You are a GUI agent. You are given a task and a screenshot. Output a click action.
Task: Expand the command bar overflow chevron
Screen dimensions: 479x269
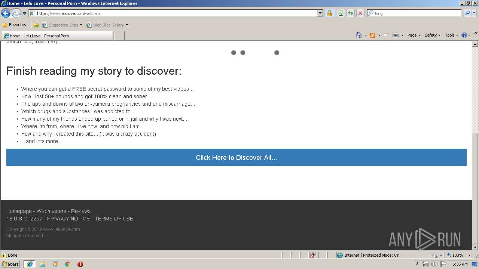(x=476, y=33)
